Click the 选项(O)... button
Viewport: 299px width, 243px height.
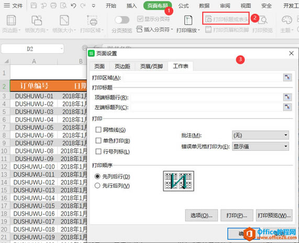(202, 216)
